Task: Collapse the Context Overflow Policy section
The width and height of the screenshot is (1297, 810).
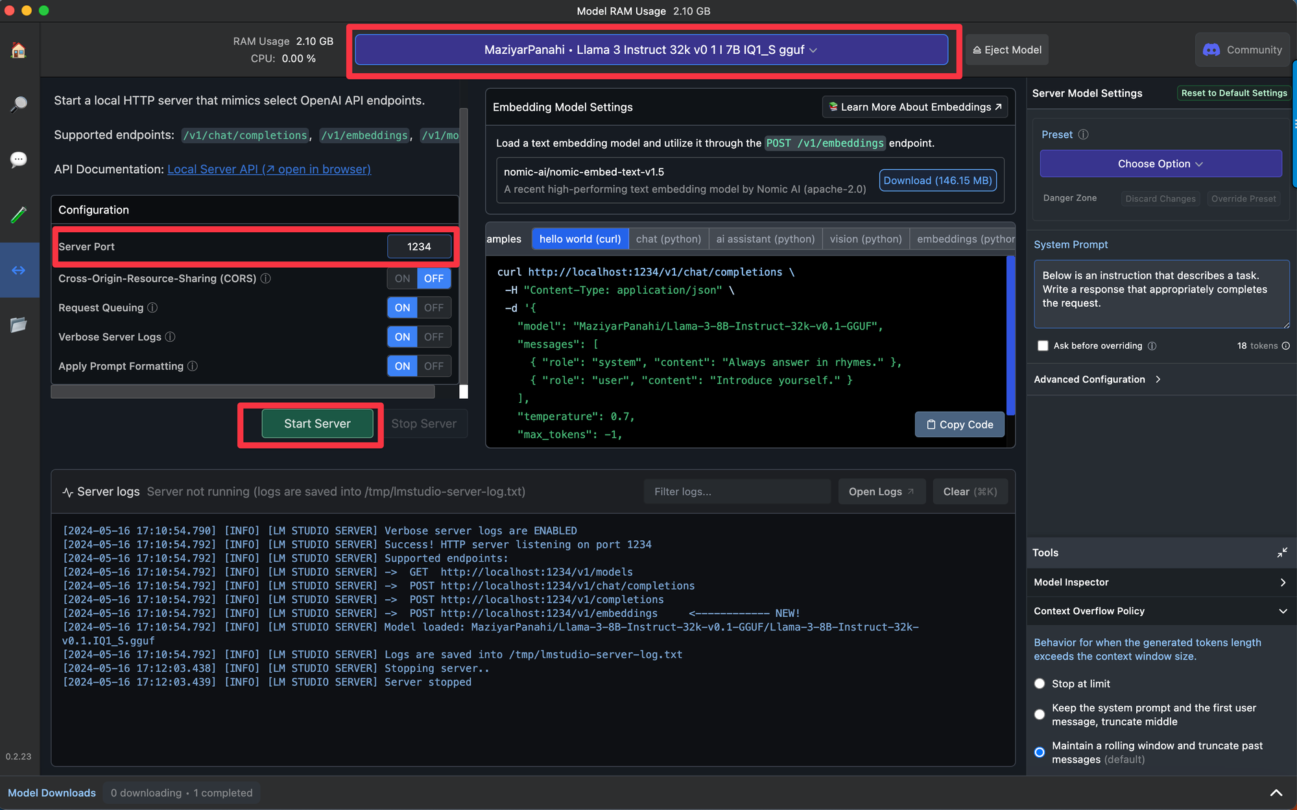Action: pos(1161,611)
